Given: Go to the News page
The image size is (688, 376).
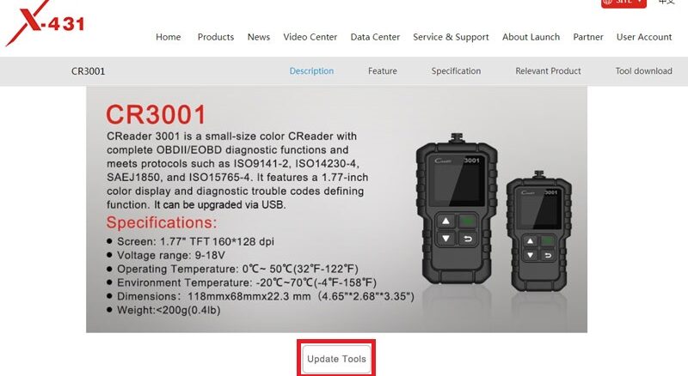Looking at the screenshot, I should coord(259,37).
